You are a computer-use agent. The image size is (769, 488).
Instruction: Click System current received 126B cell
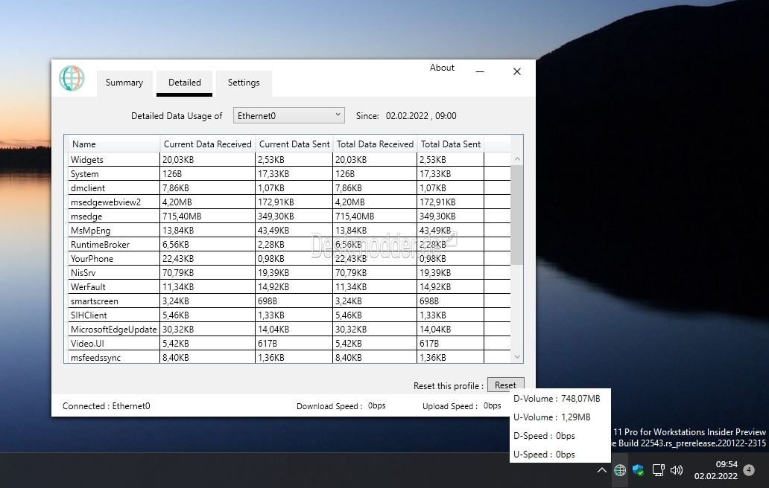click(207, 174)
